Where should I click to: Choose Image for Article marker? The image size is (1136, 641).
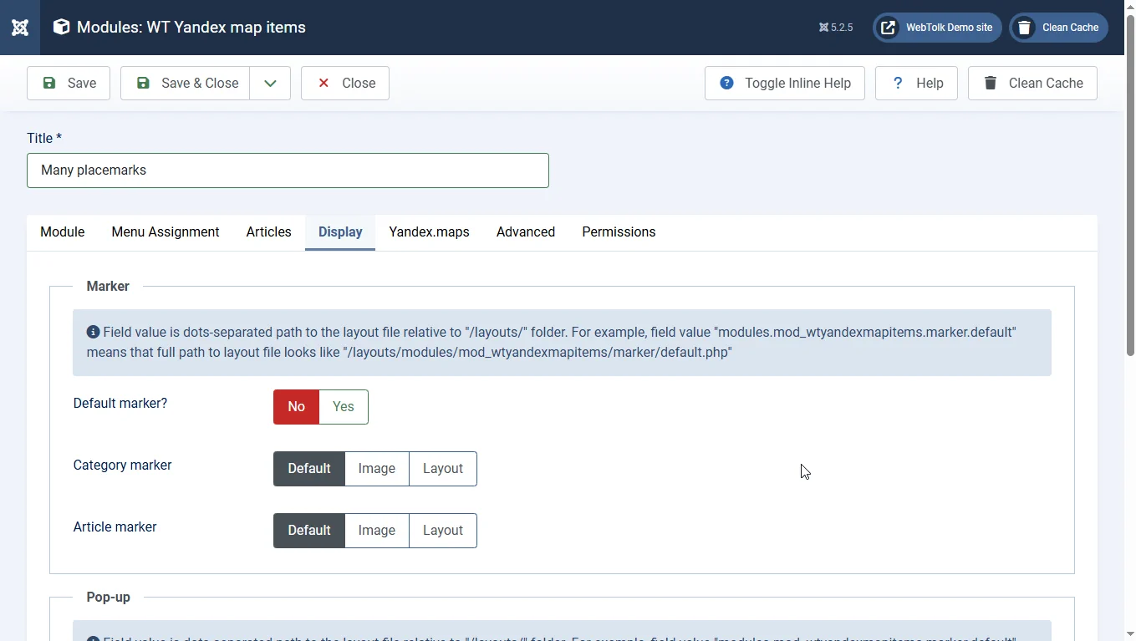click(x=377, y=531)
